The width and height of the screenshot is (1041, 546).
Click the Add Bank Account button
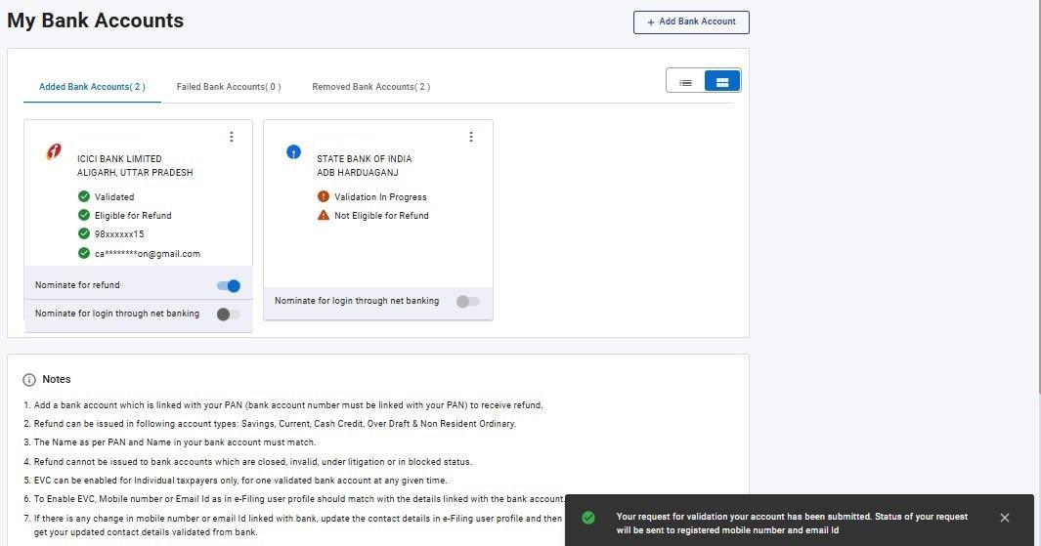[x=691, y=21]
